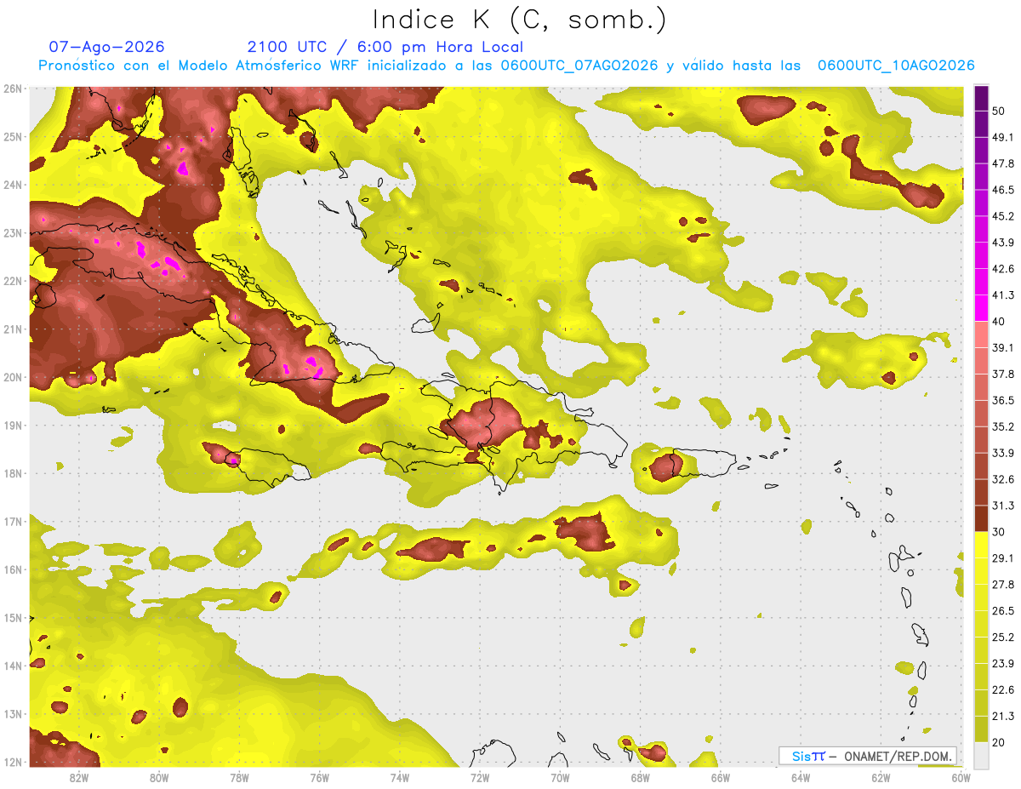Click the color bar value '20'
The height and width of the screenshot is (789, 1021).
pyautogui.click(x=999, y=742)
